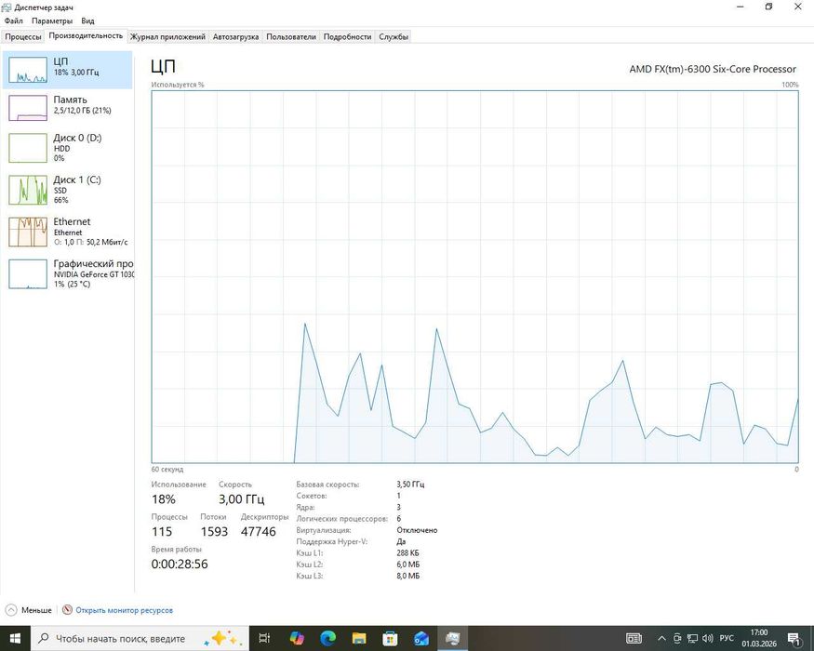The width and height of the screenshot is (814, 651).
Task: Click the 47746 descriptors value
Action: tap(258, 532)
